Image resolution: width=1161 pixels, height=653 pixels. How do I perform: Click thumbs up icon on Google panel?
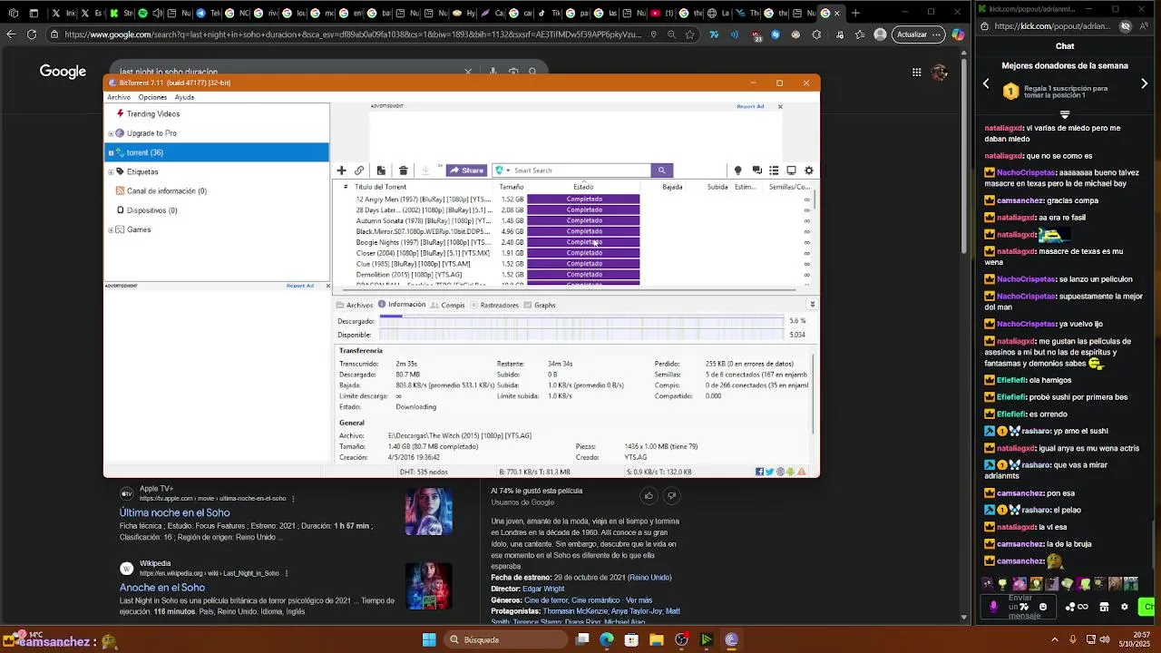click(649, 496)
